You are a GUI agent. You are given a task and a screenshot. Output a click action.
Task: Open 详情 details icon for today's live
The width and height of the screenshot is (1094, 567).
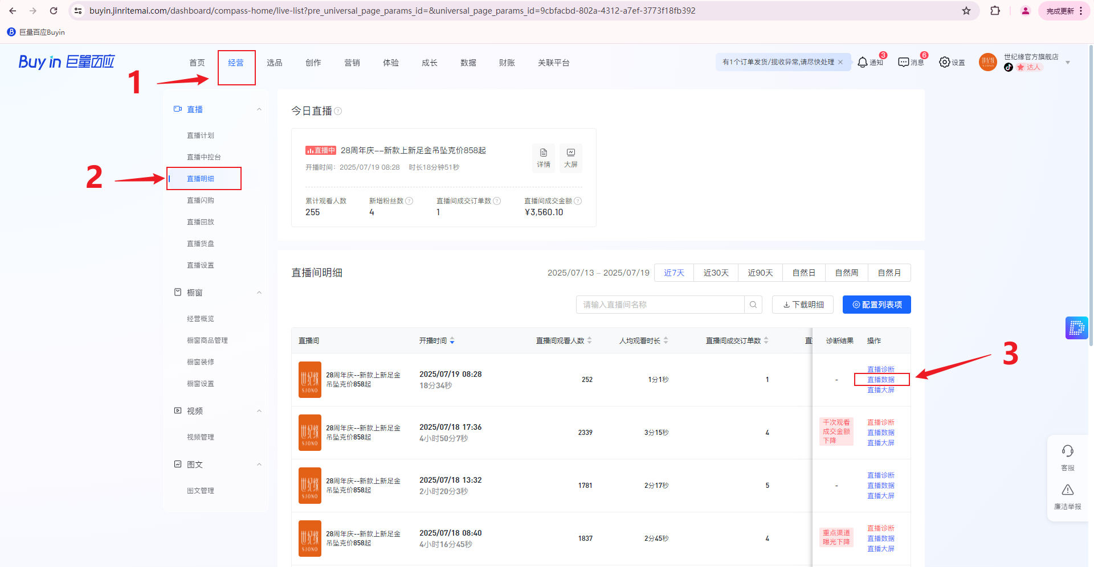[x=544, y=158]
